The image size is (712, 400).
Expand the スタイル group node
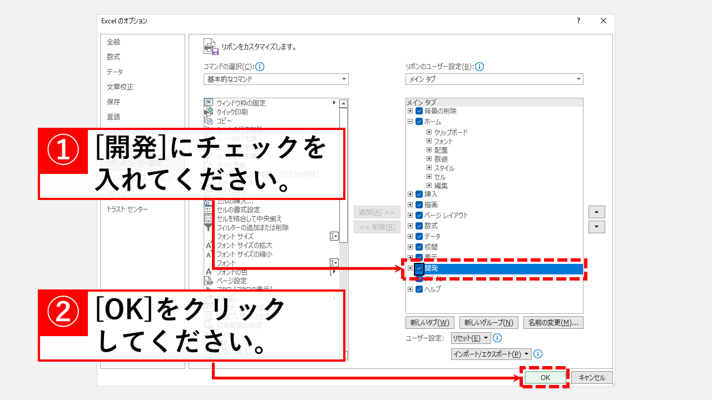[x=429, y=168]
